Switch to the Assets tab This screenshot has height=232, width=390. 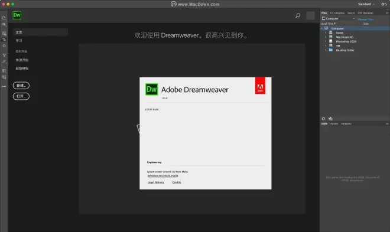coord(334,124)
